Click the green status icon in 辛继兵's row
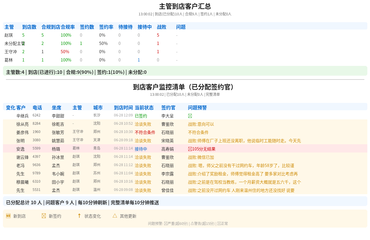 (190, 116)
